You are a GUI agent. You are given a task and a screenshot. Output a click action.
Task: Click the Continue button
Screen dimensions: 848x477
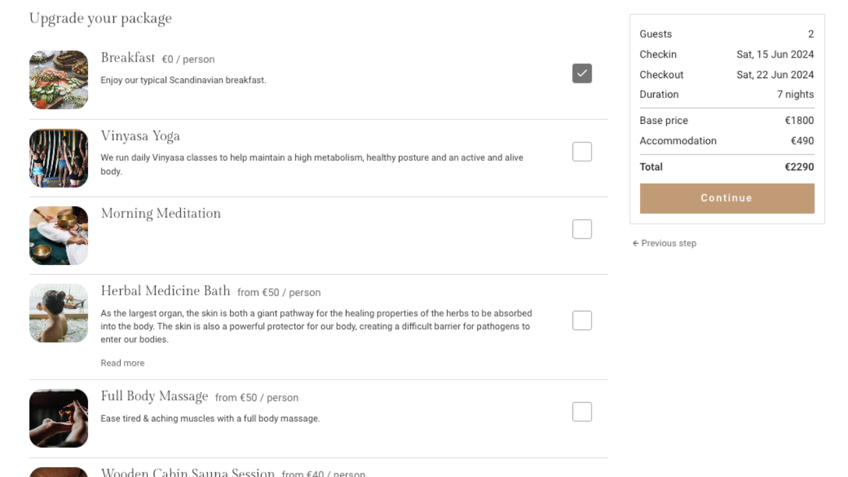[727, 198]
